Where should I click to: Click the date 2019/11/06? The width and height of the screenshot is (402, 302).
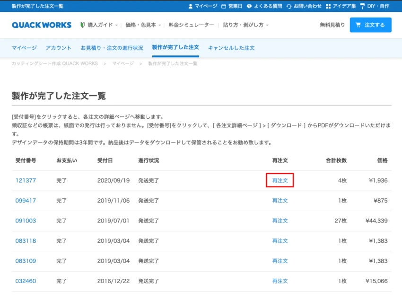pos(114,200)
